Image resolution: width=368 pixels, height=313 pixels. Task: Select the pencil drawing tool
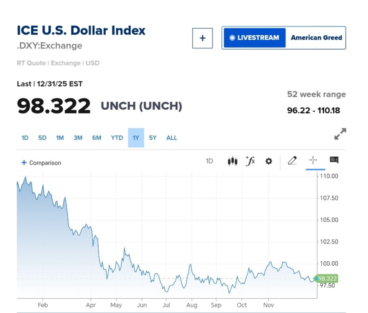[x=292, y=161]
